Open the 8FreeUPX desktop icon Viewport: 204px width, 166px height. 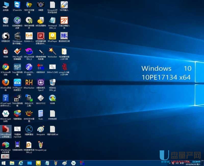(x=29, y=69)
